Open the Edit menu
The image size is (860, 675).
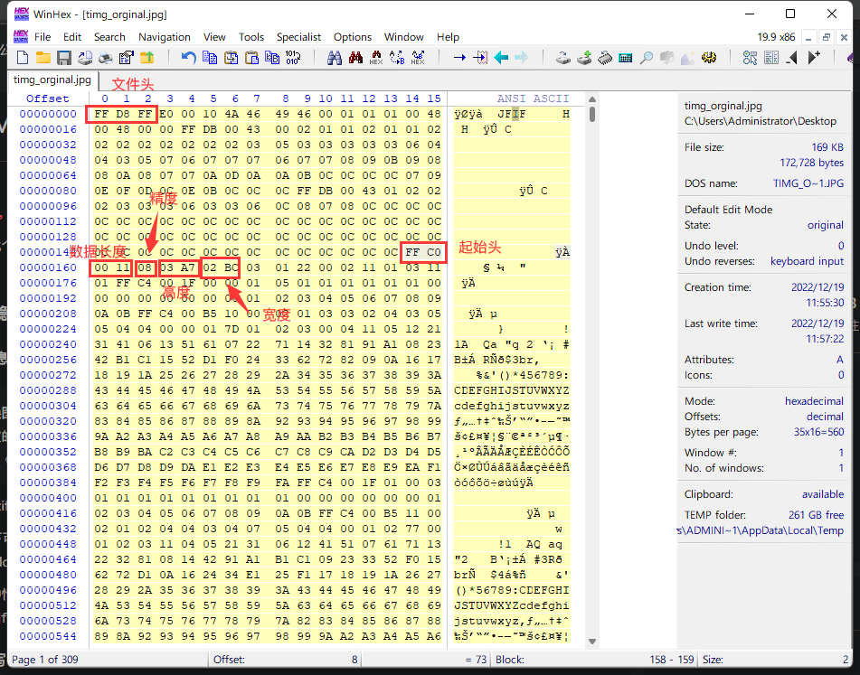point(71,37)
